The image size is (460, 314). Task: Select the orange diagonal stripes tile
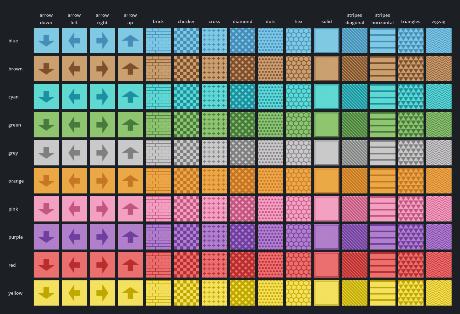click(x=355, y=181)
